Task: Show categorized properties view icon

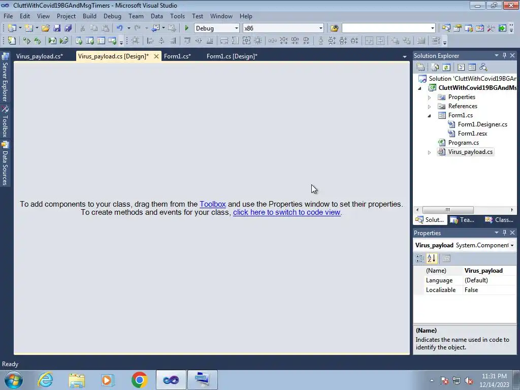Action: (420, 258)
